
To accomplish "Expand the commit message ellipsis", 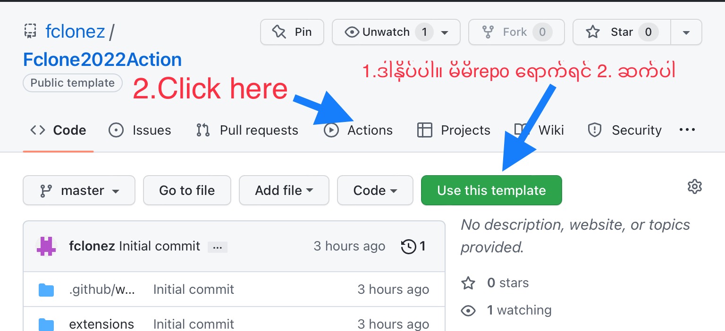I will pyautogui.click(x=217, y=247).
